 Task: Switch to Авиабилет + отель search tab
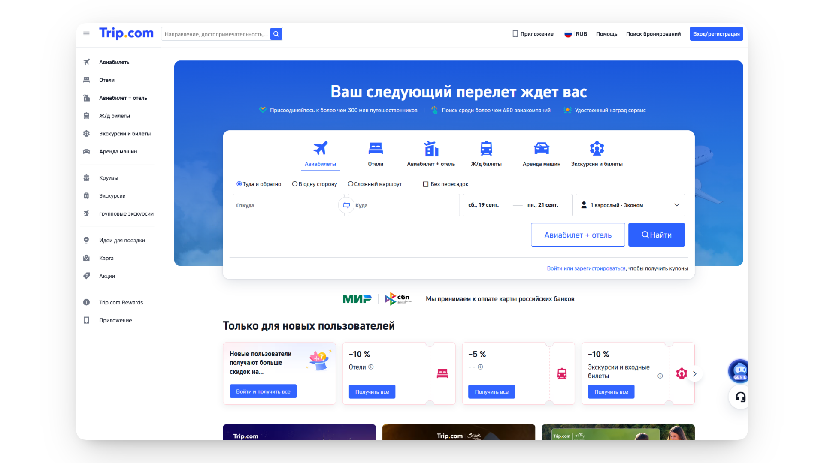[x=431, y=154]
